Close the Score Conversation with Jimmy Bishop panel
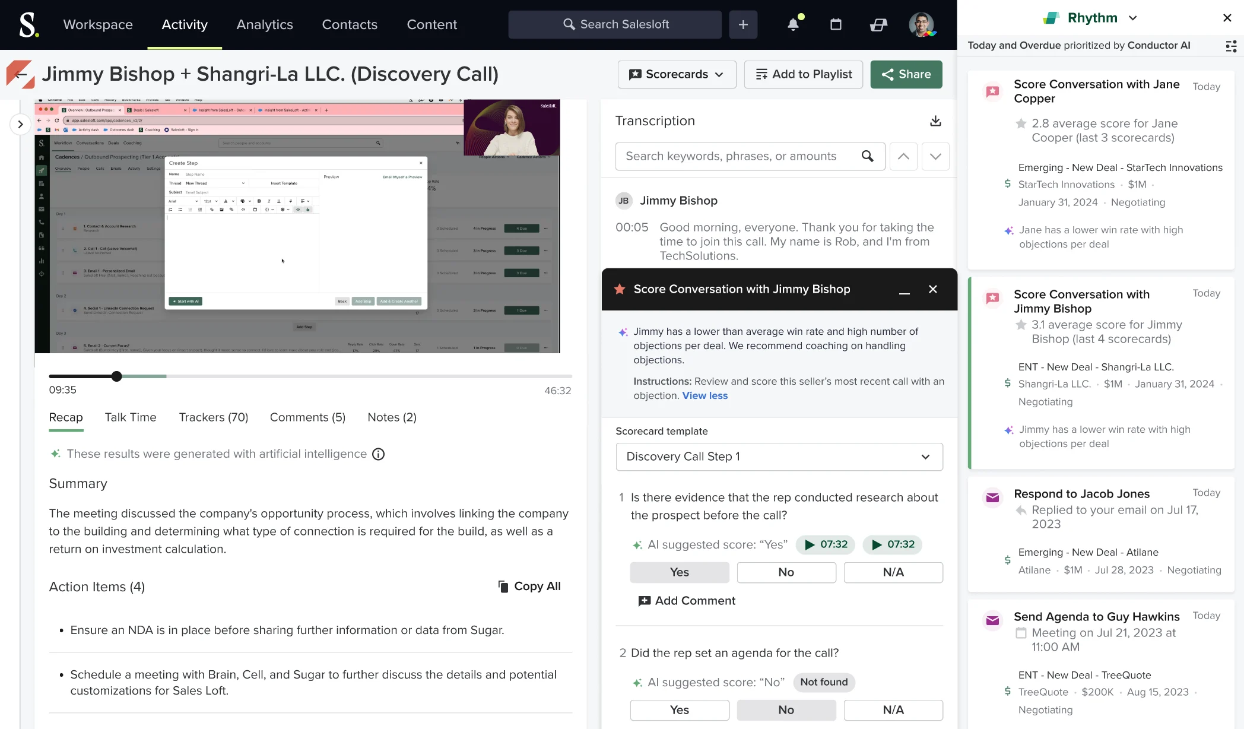Image resolution: width=1244 pixels, height=729 pixels. 933,289
